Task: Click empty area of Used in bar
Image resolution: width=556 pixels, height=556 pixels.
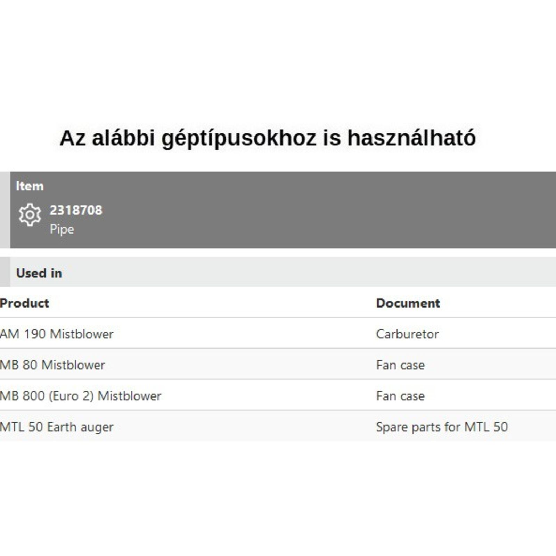Action: 313,272
